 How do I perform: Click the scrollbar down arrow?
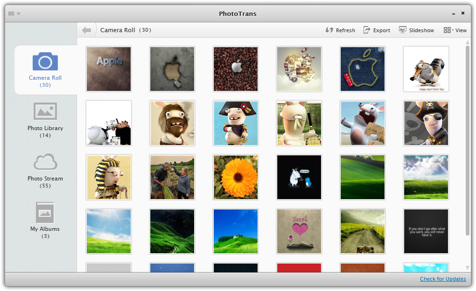468,268
